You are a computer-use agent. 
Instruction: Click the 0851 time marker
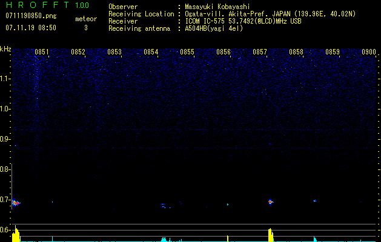point(42,52)
